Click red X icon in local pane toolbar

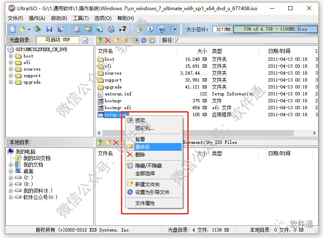(x=116, y=142)
